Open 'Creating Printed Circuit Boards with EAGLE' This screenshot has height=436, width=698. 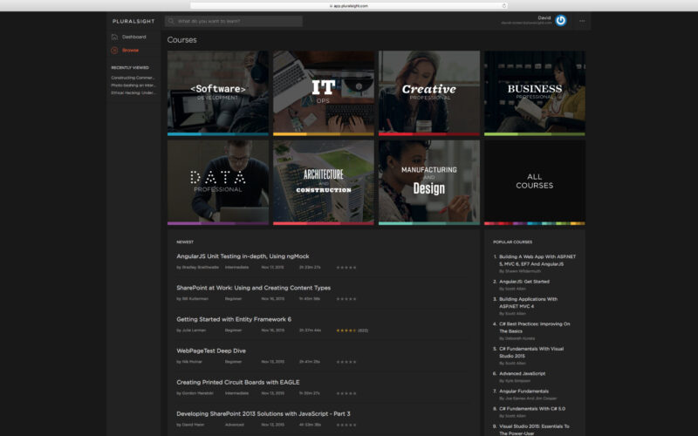(x=237, y=382)
